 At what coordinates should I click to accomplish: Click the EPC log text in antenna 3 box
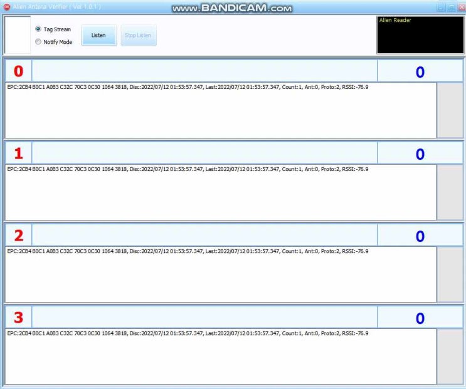click(188, 333)
